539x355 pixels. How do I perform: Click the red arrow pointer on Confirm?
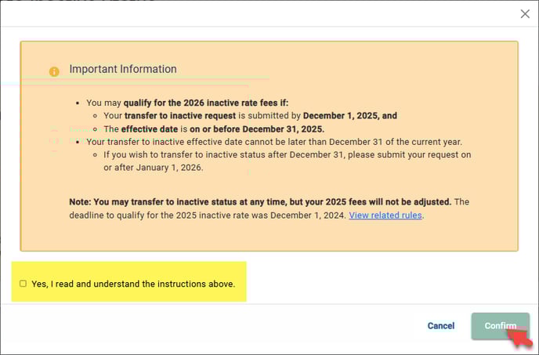click(x=519, y=336)
